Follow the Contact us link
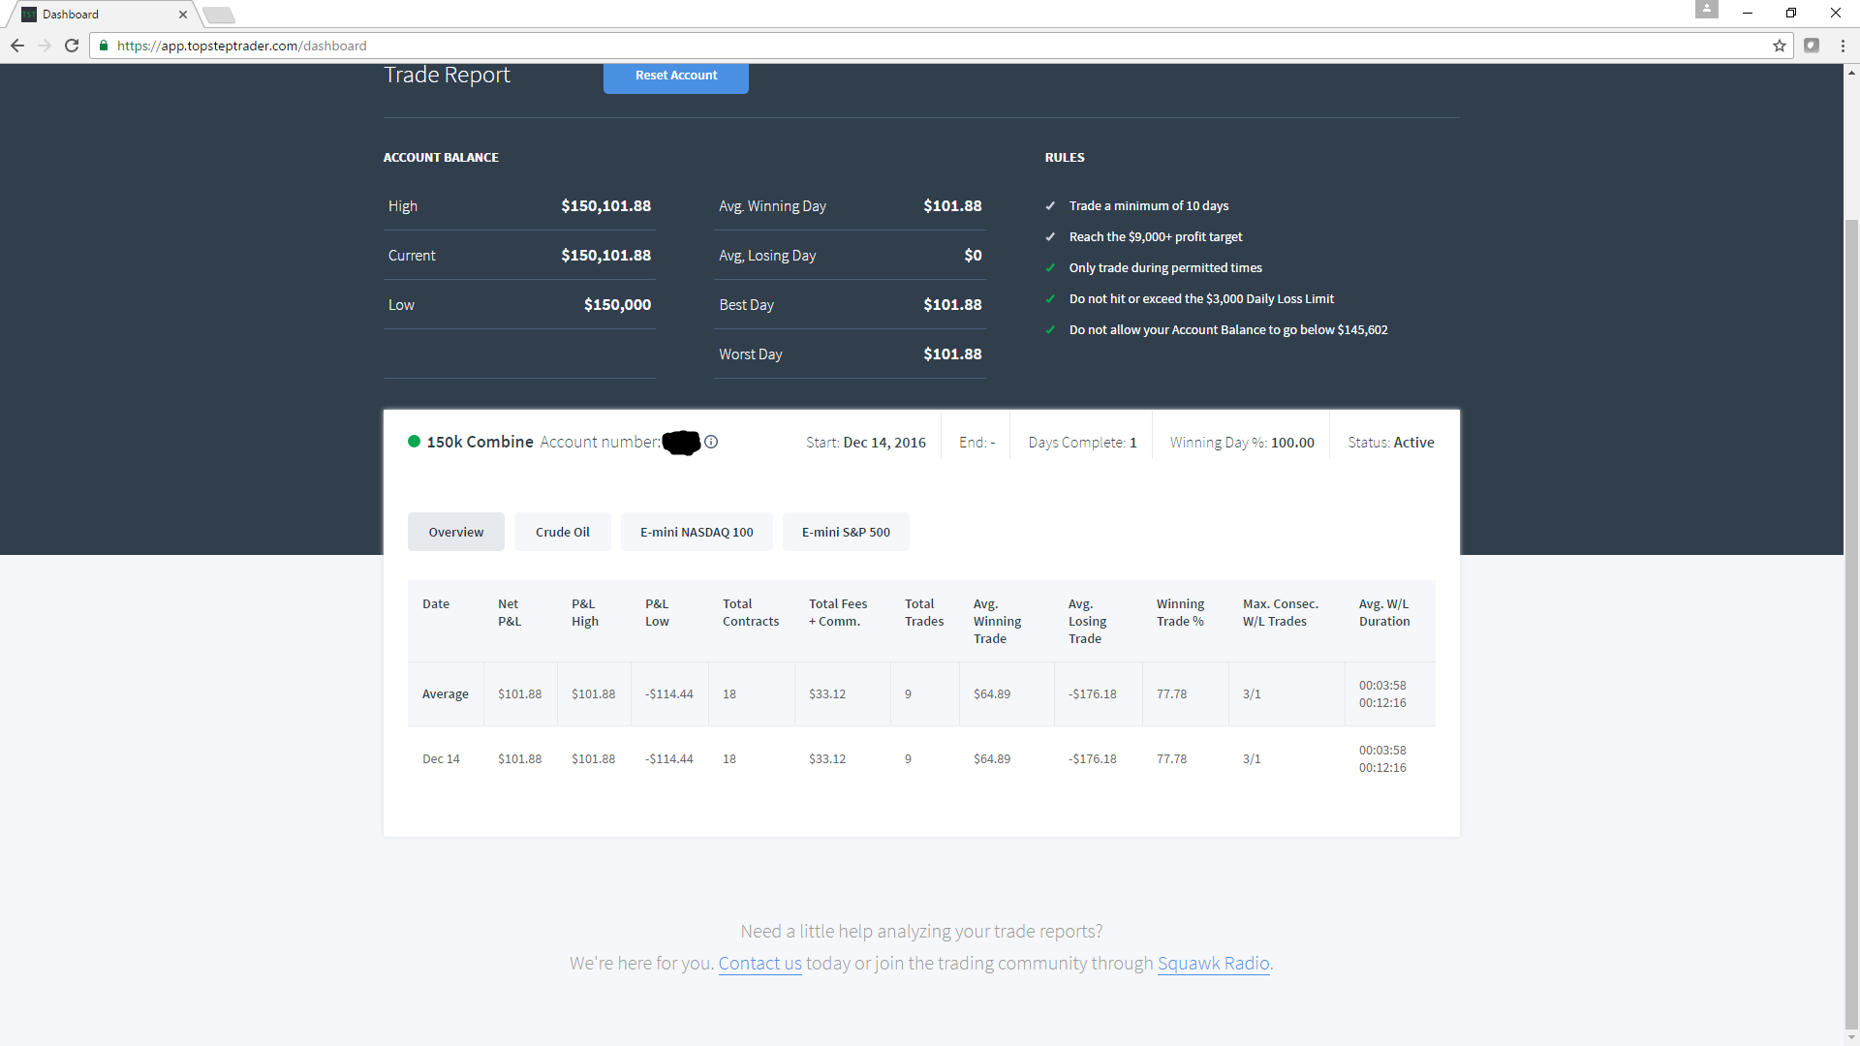Screen dimensions: 1860x1046 pos(759,964)
